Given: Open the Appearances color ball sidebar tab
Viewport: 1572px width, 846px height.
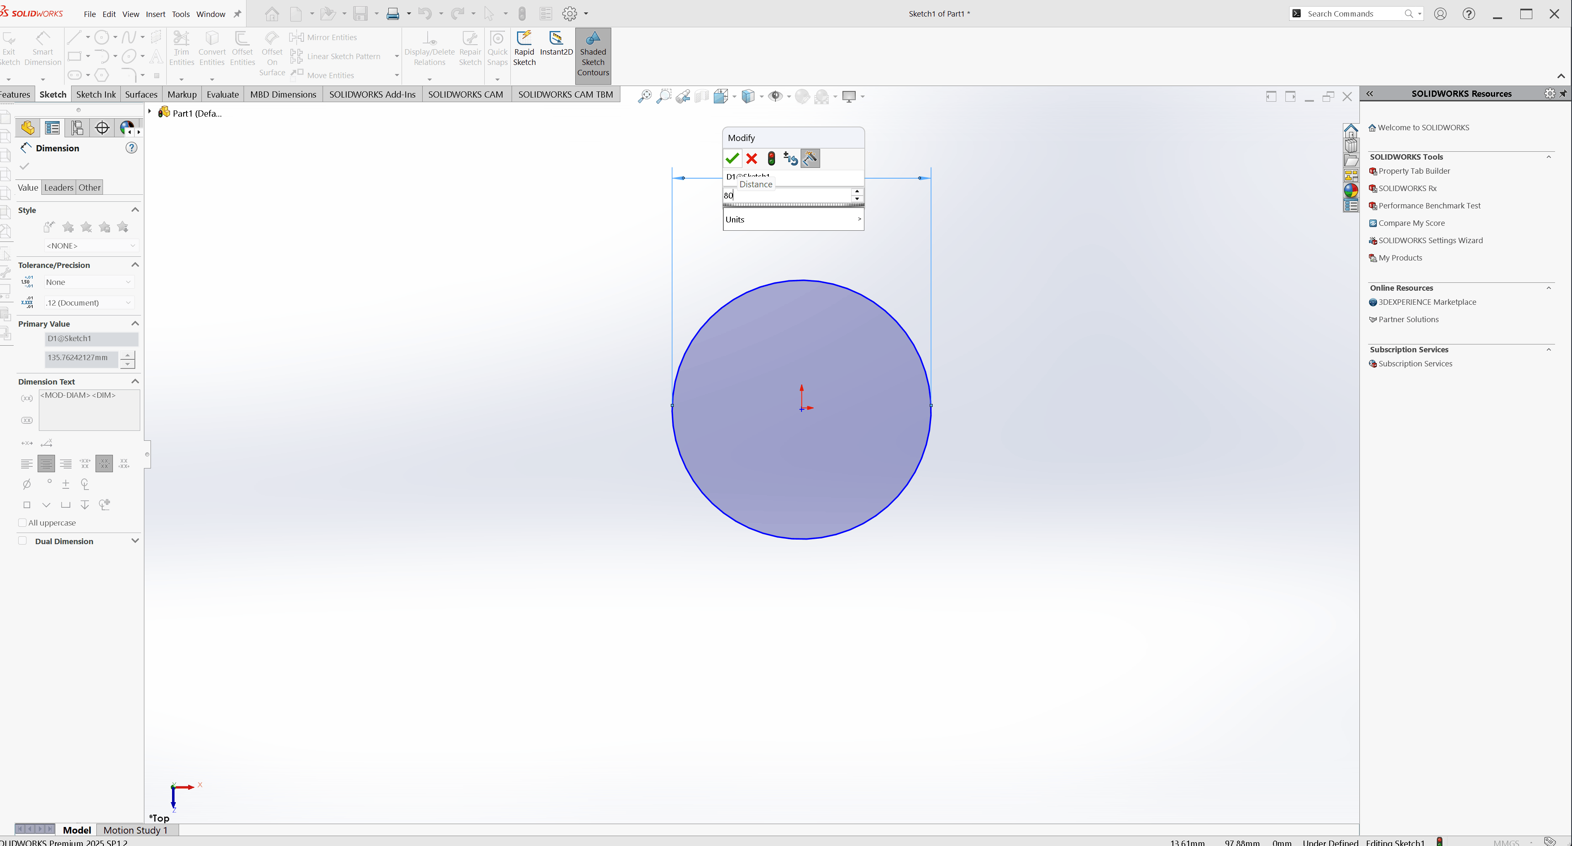Looking at the screenshot, I should point(1351,190).
